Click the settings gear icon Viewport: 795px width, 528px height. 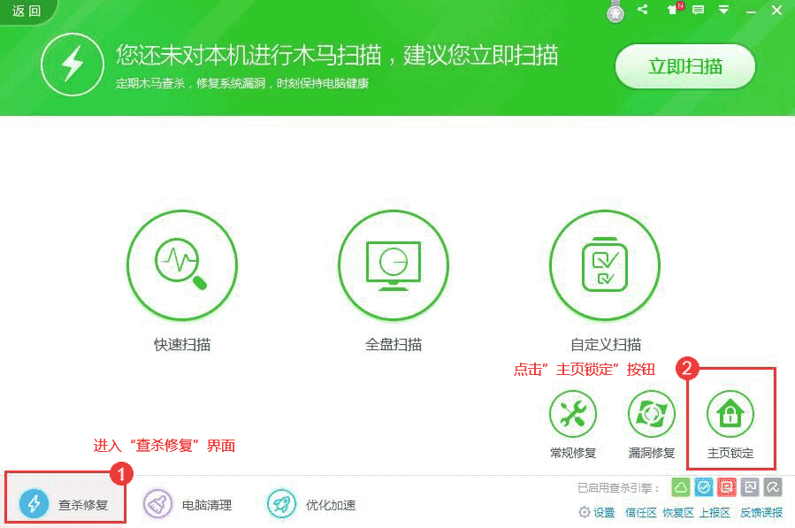pyautogui.click(x=584, y=512)
